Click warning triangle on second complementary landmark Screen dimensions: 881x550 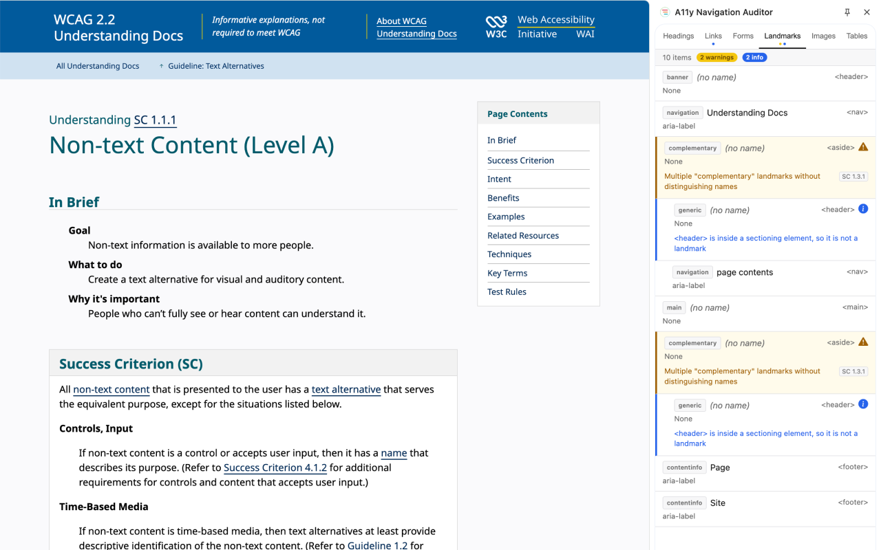(863, 342)
